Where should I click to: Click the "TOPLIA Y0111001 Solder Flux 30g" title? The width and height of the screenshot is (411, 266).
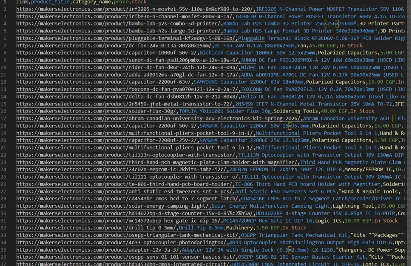coord(225,111)
